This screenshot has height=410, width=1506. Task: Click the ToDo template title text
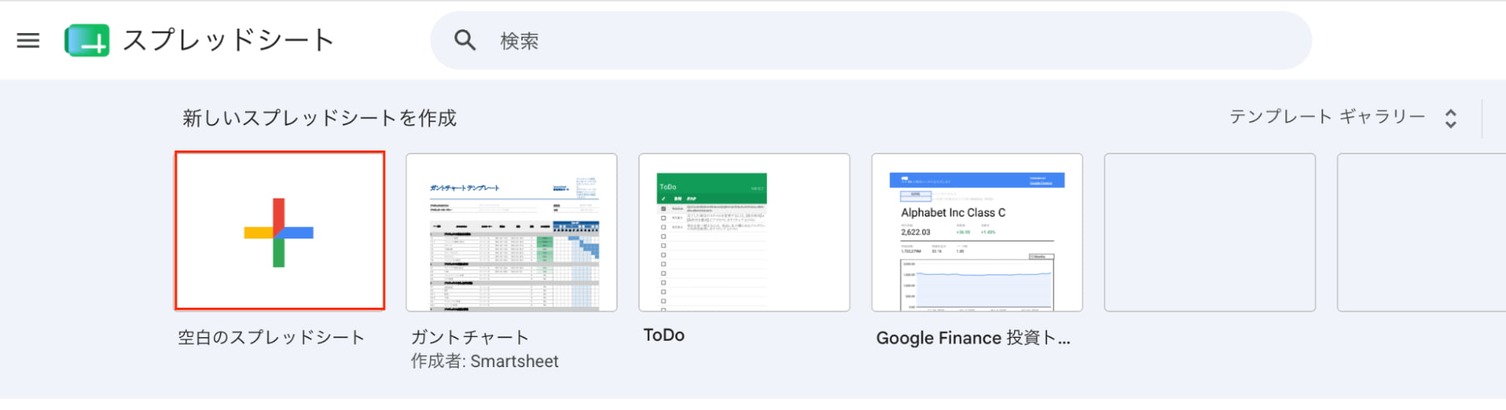(x=664, y=336)
